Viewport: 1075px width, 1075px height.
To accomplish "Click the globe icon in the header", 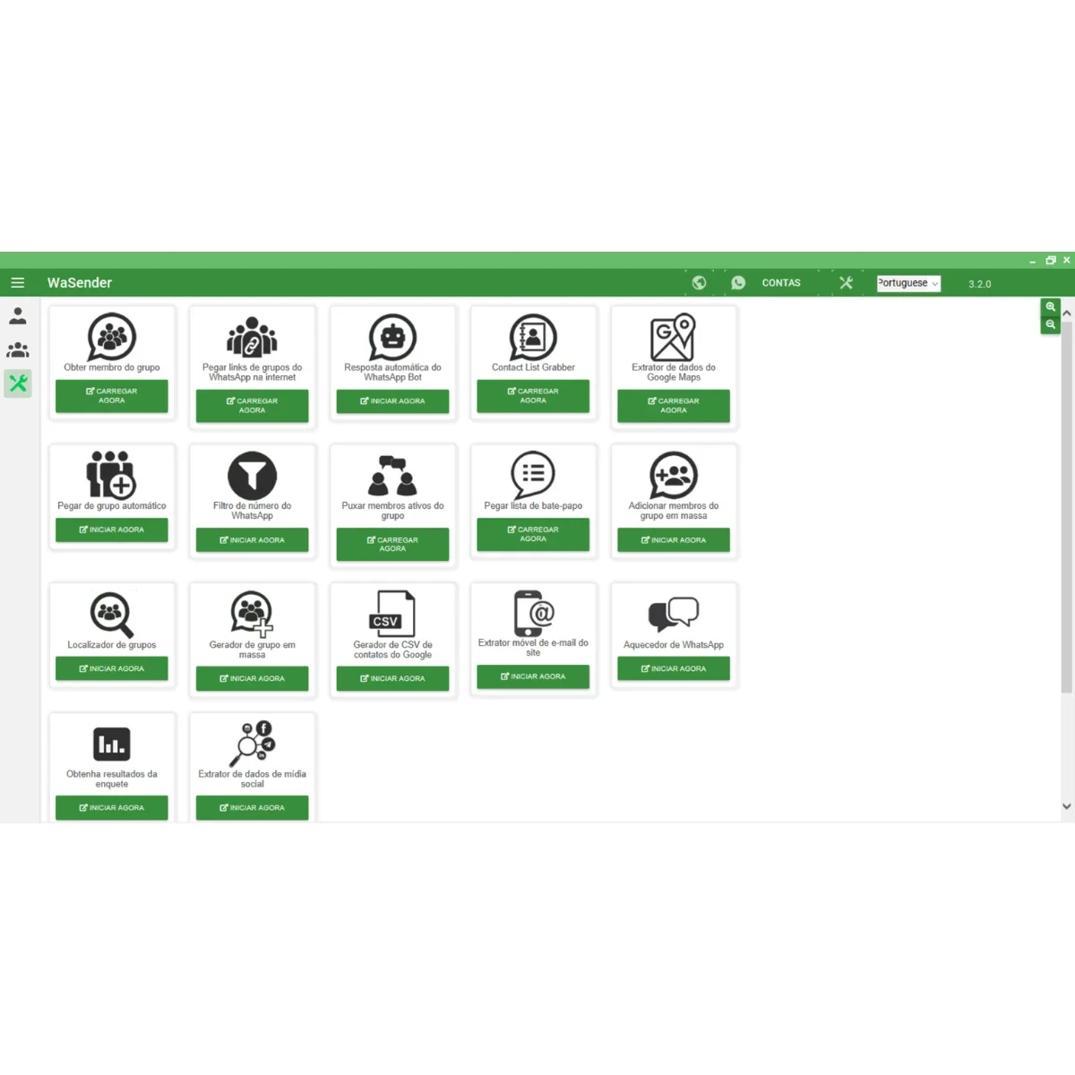I will [699, 282].
